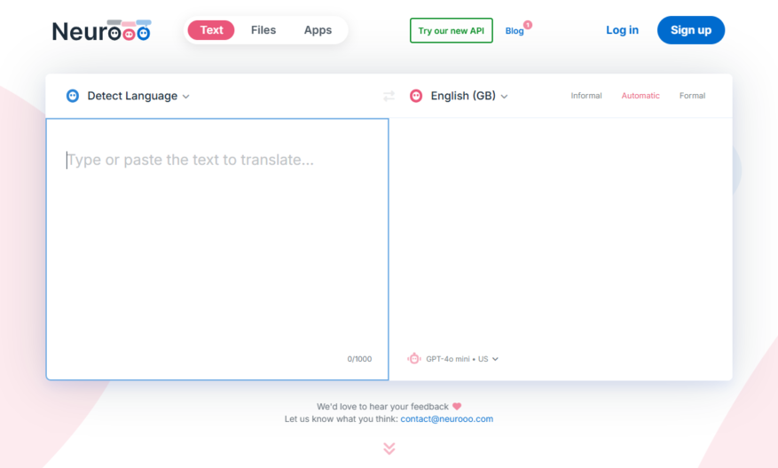Open the Detect Language dropdown

click(138, 96)
